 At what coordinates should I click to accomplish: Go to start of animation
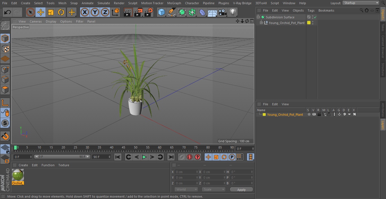118,157
